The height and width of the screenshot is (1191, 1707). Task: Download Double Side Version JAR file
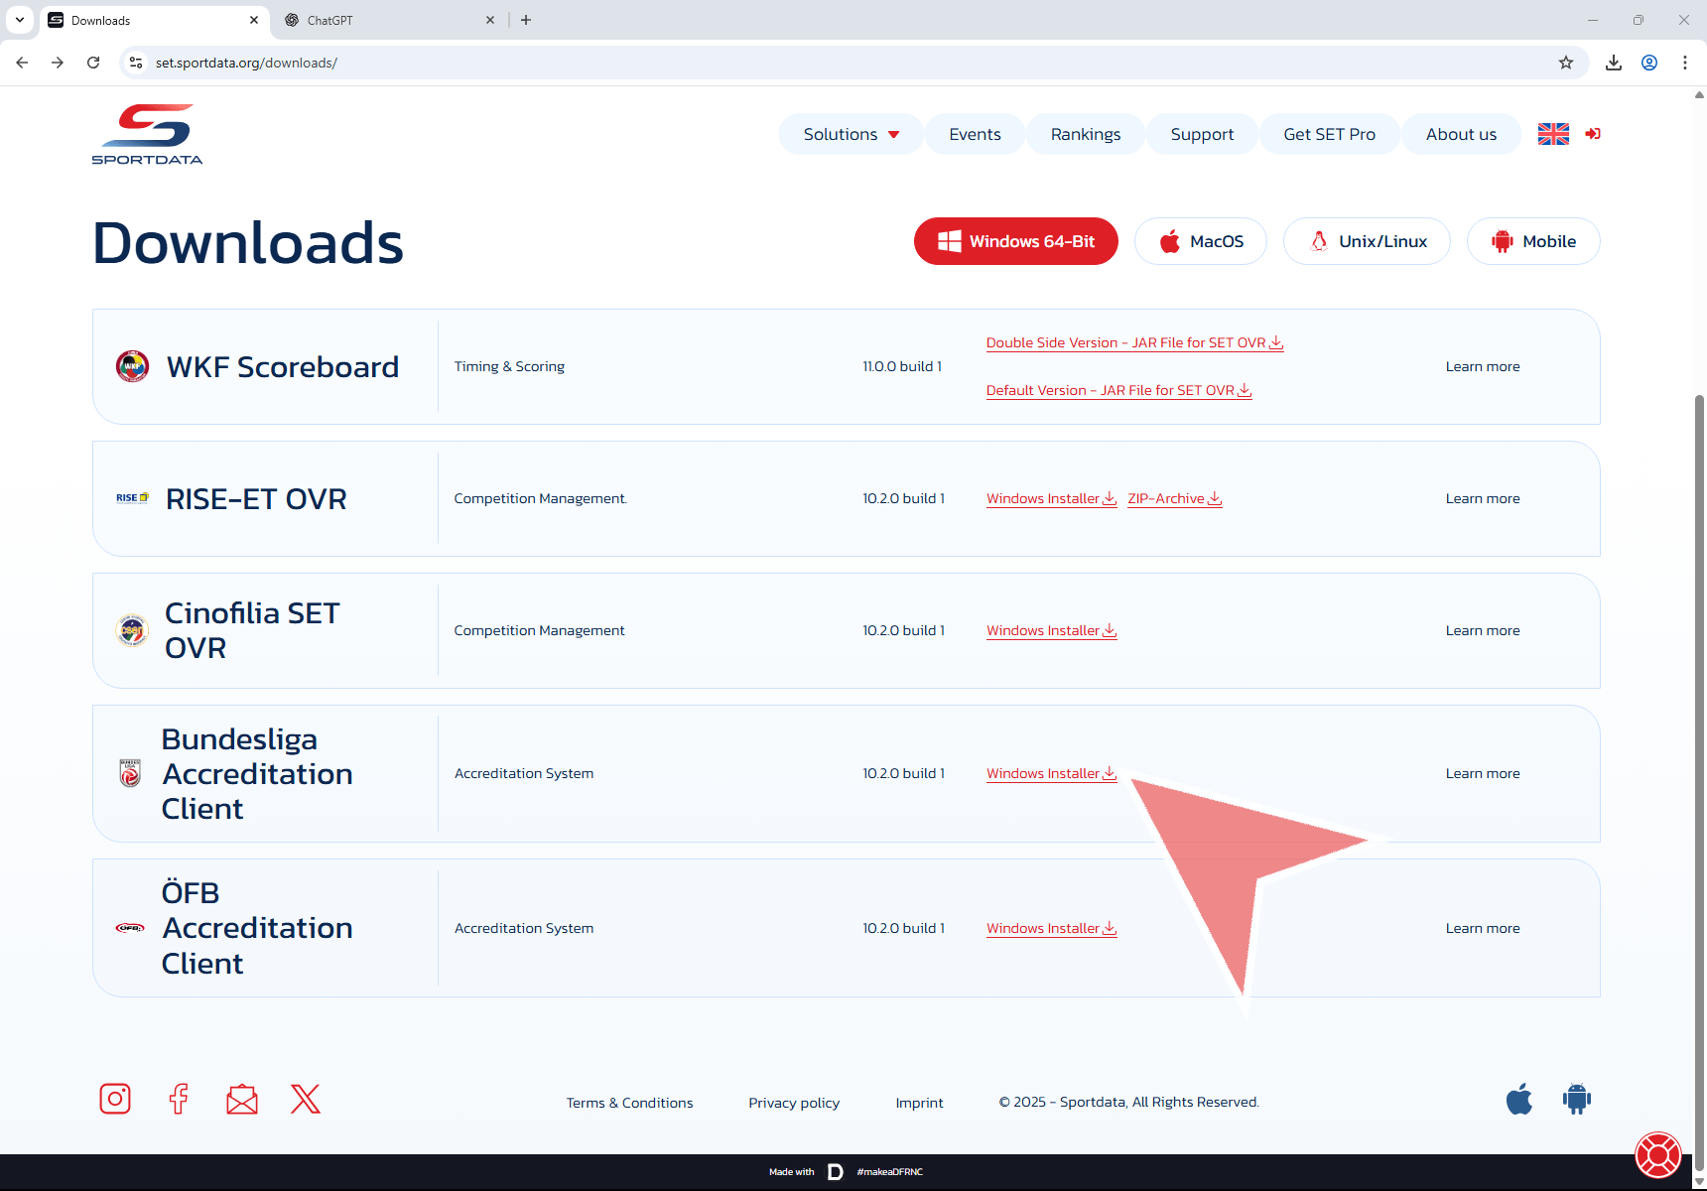1134,342
